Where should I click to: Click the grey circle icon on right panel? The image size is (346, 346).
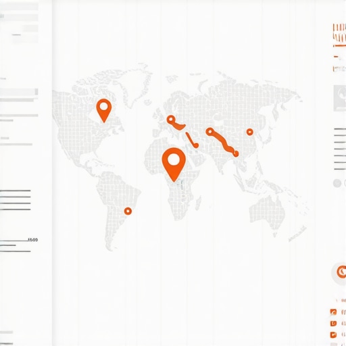337,183
